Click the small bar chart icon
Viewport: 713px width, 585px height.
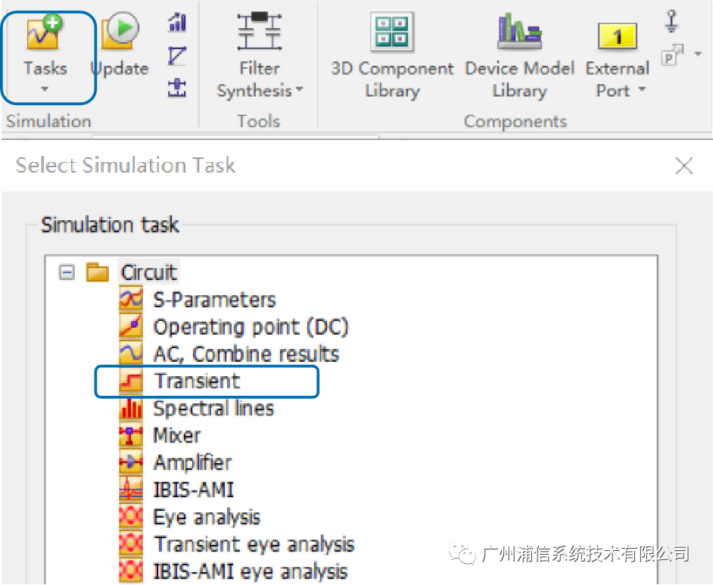[176, 23]
